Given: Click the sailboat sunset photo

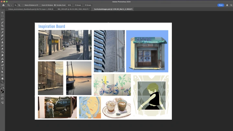Looking at the screenshot, I should [x=79, y=78].
